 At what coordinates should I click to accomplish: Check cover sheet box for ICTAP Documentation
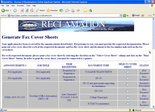click(x=128, y=104)
